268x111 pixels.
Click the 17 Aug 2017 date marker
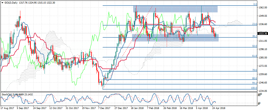[x=7, y=108]
